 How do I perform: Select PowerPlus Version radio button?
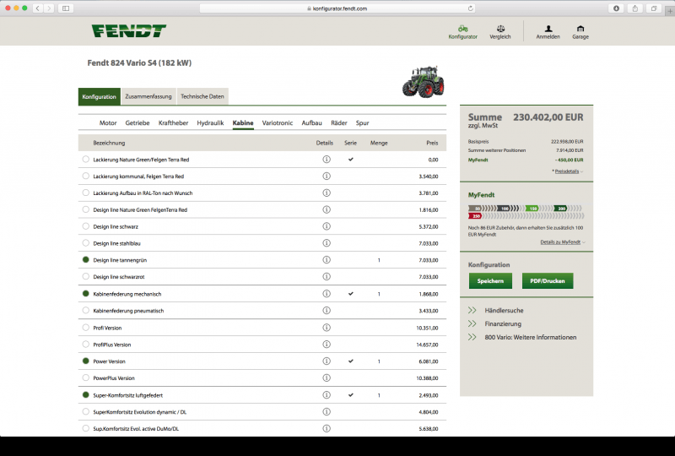click(86, 378)
